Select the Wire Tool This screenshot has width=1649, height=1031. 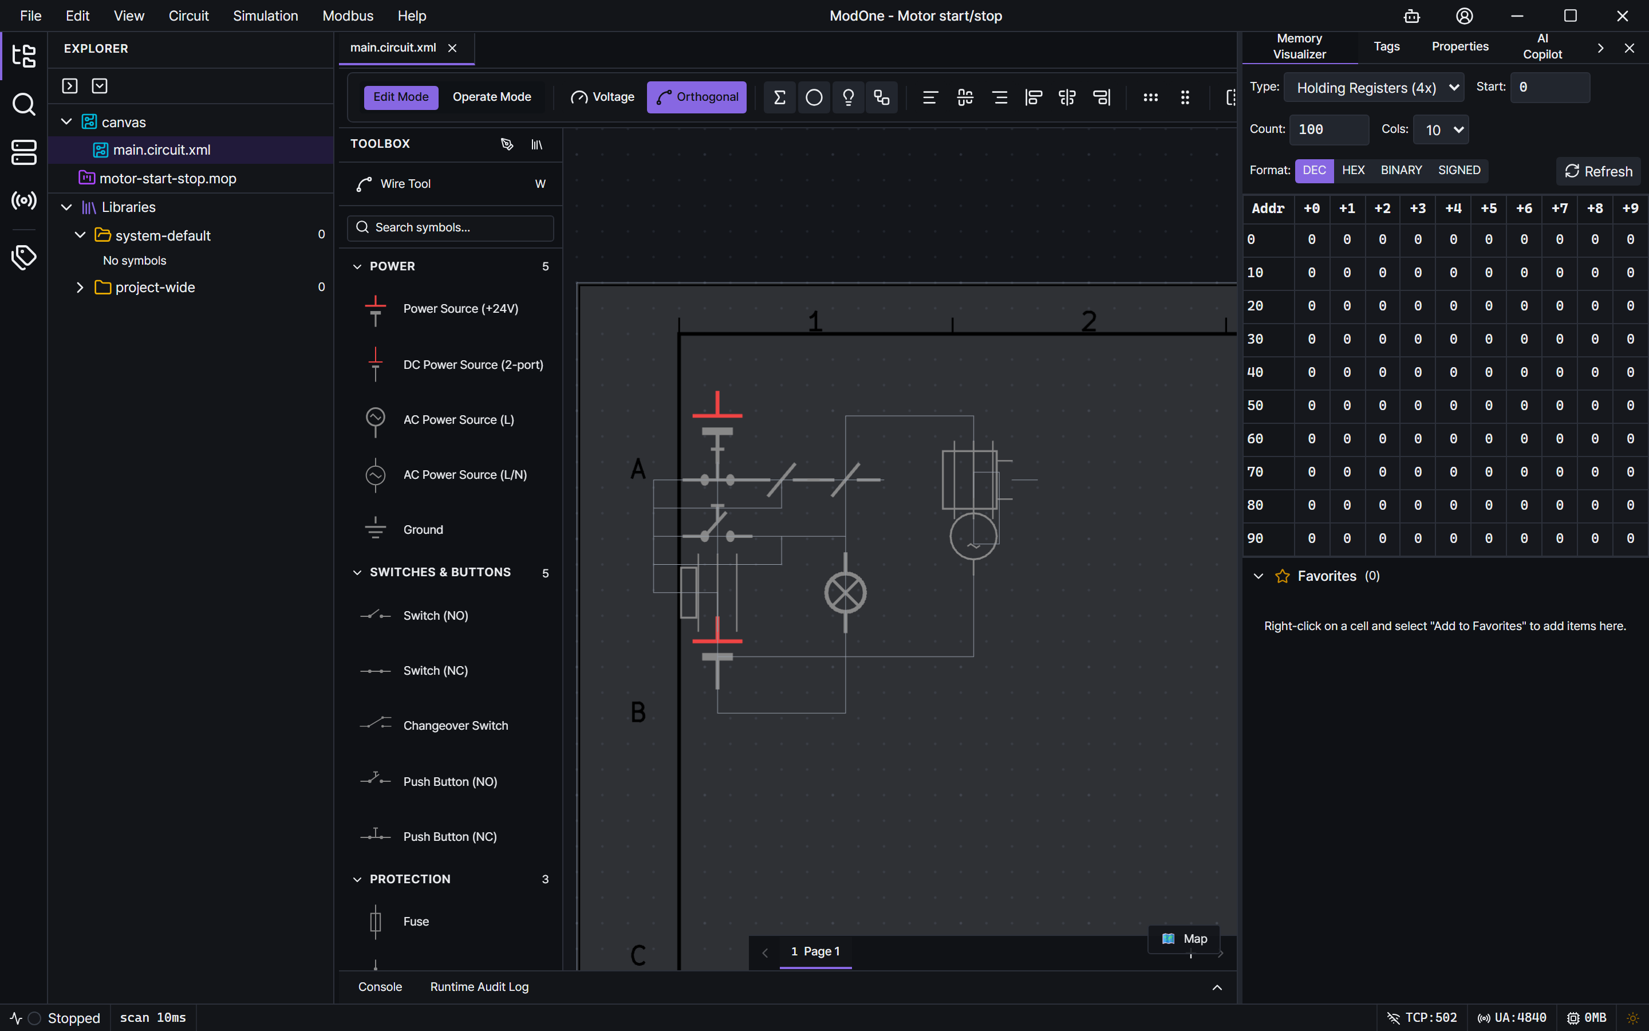pos(451,184)
